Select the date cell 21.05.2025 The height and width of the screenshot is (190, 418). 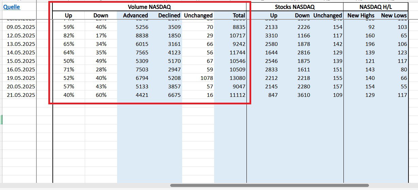(21, 95)
